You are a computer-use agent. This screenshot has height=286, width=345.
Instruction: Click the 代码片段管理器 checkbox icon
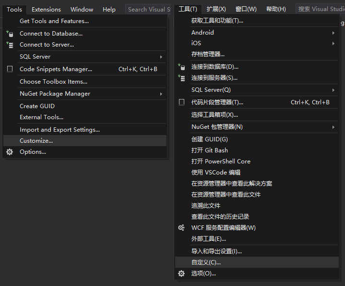click(181, 102)
